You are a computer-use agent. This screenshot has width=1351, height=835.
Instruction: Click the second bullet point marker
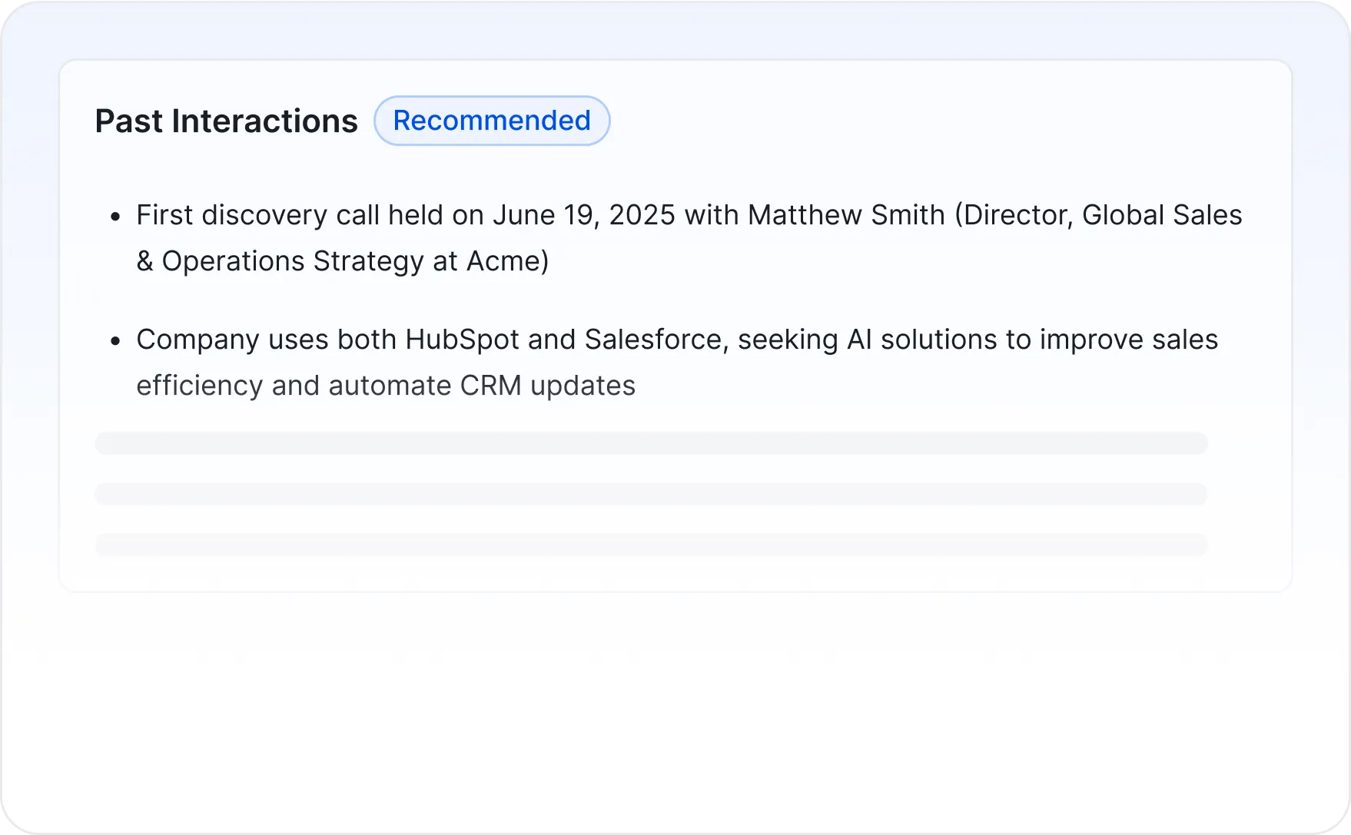tap(116, 341)
